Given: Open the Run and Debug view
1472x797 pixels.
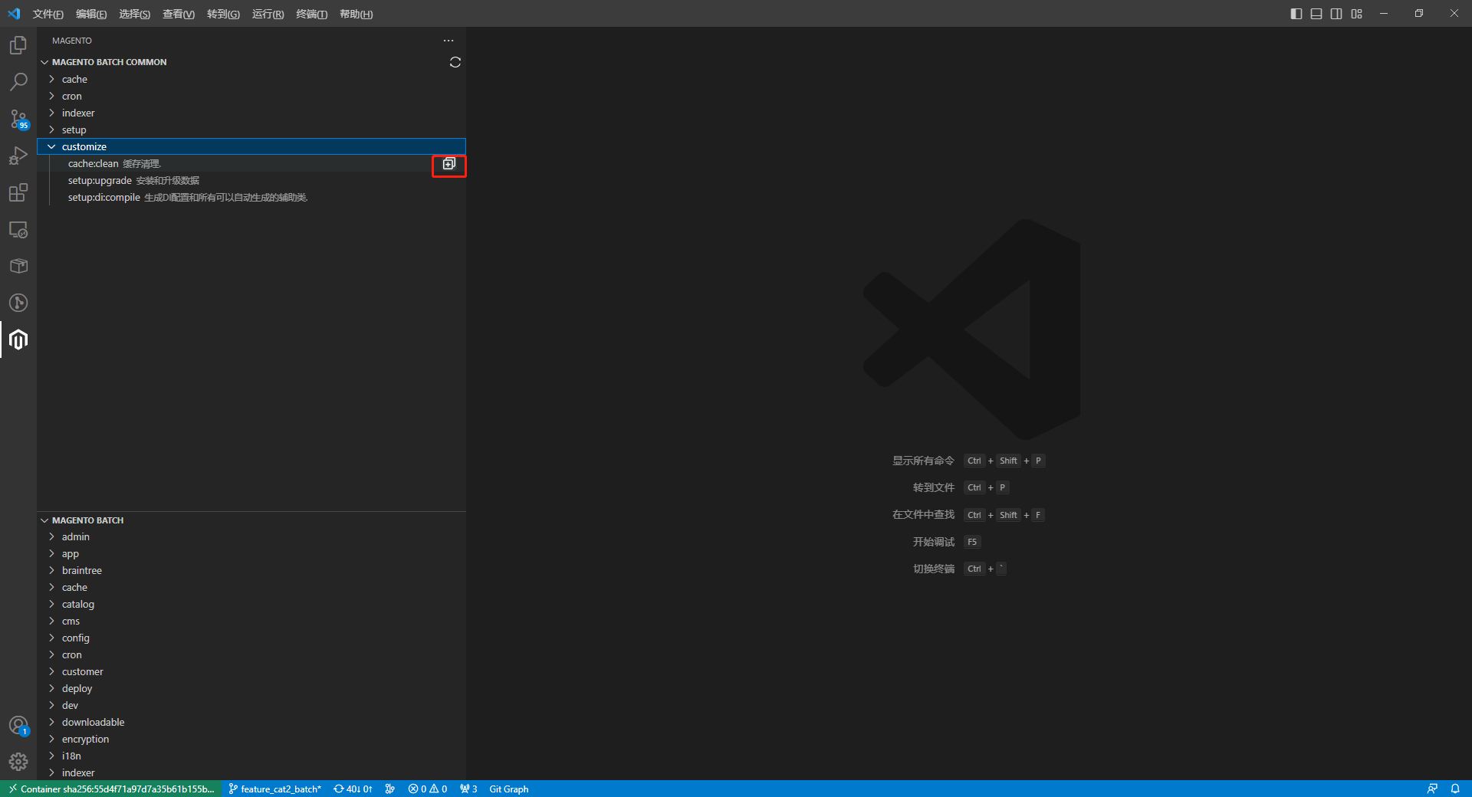Looking at the screenshot, I should click(x=18, y=156).
